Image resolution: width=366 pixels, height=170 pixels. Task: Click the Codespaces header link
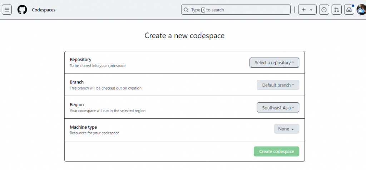coord(44,10)
